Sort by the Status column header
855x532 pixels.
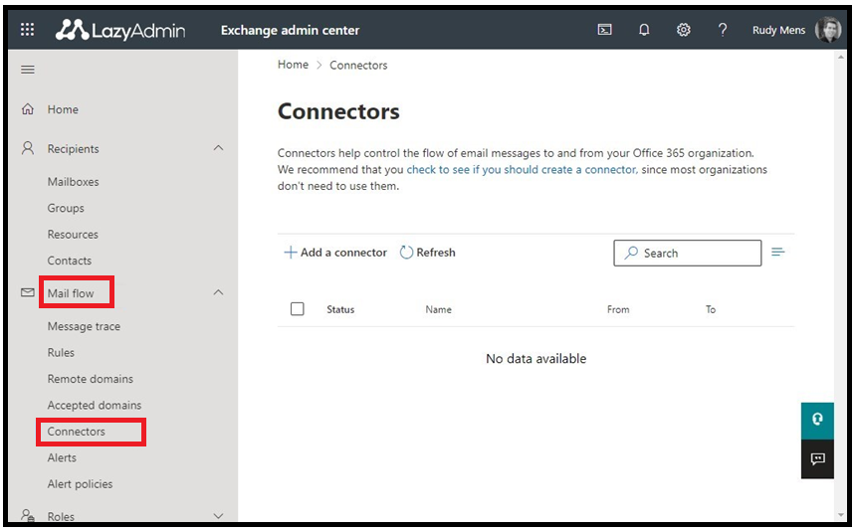(x=340, y=309)
